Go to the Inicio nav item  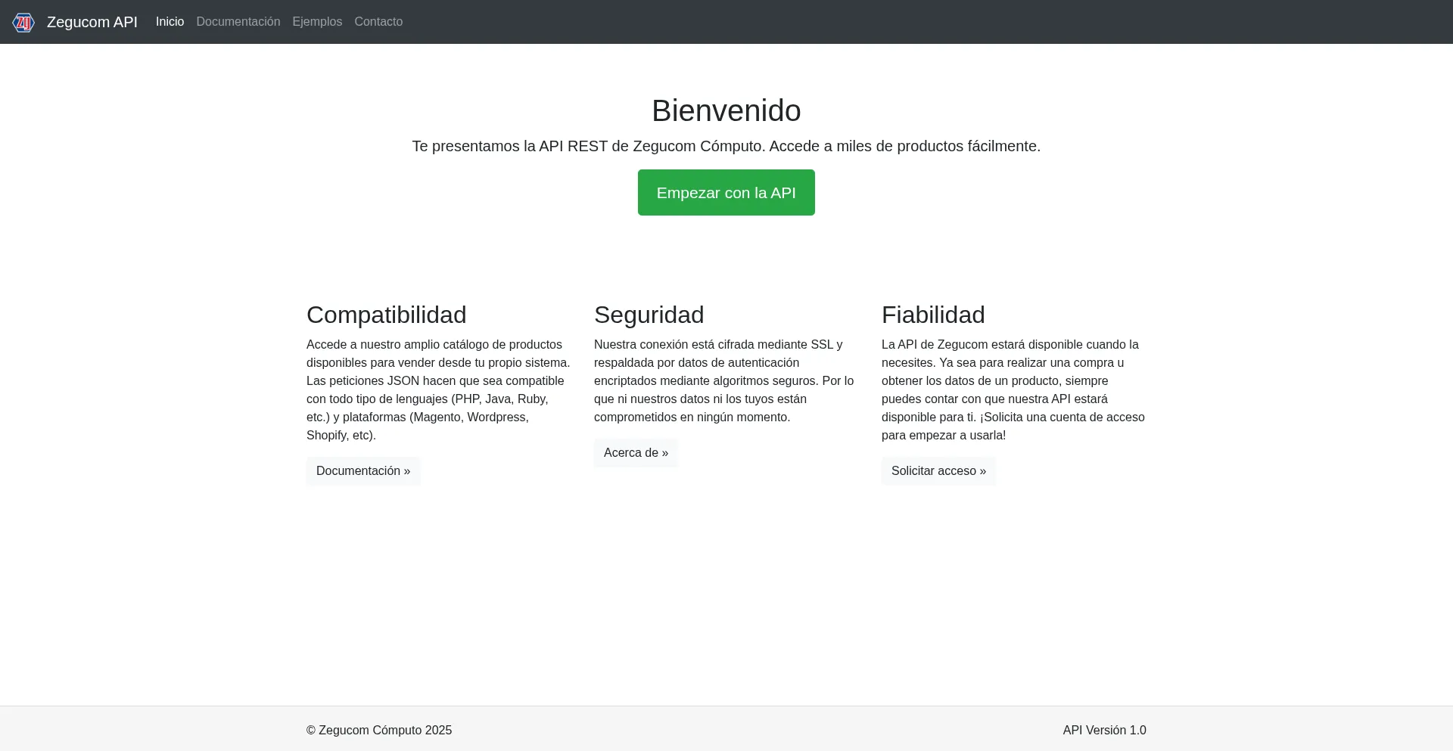pos(170,22)
